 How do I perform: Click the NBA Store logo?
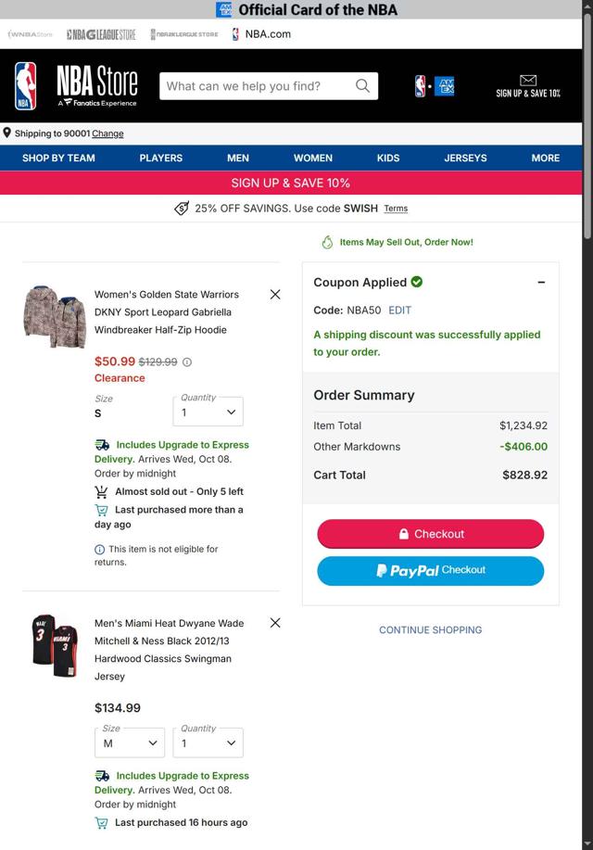pyautogui.click(x=76, y=86)
